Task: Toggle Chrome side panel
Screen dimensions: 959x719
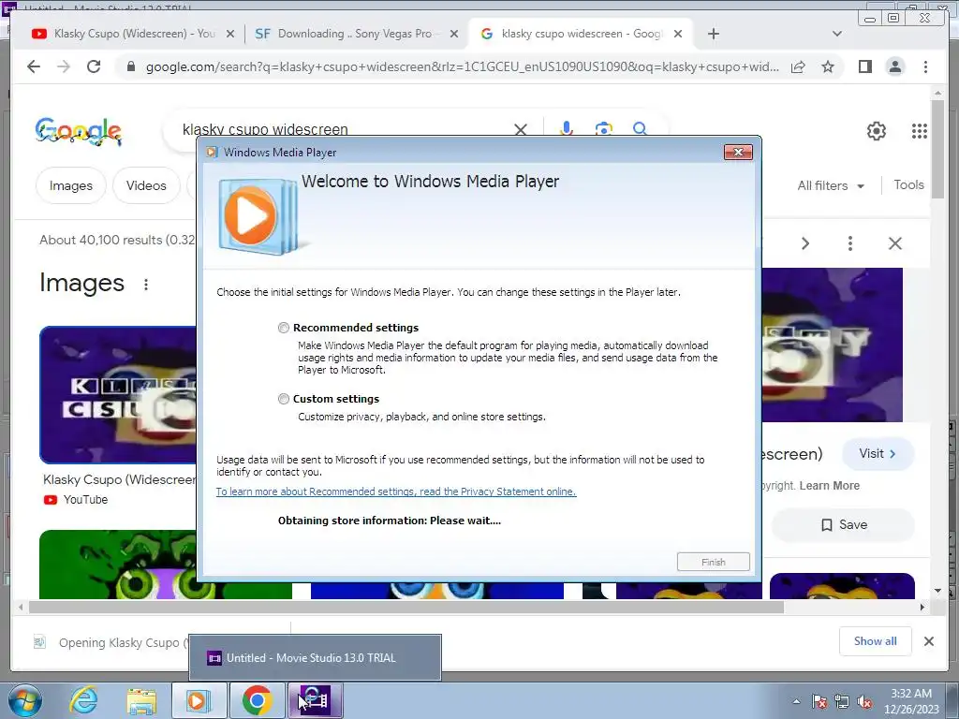Action: [x=864, y=66]
